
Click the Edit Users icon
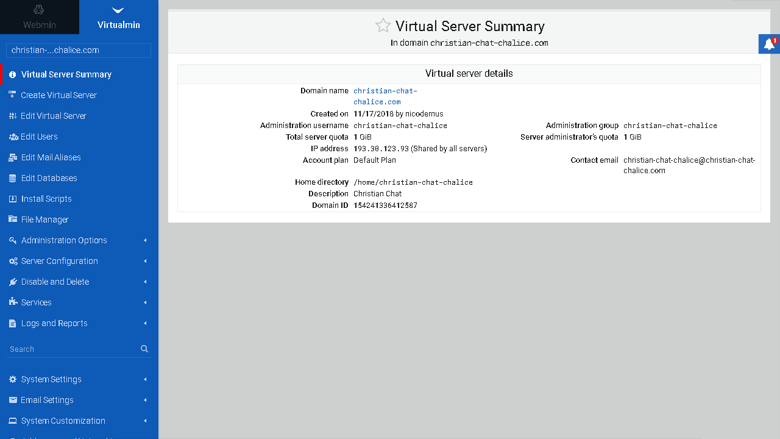(x=13, y=137)
